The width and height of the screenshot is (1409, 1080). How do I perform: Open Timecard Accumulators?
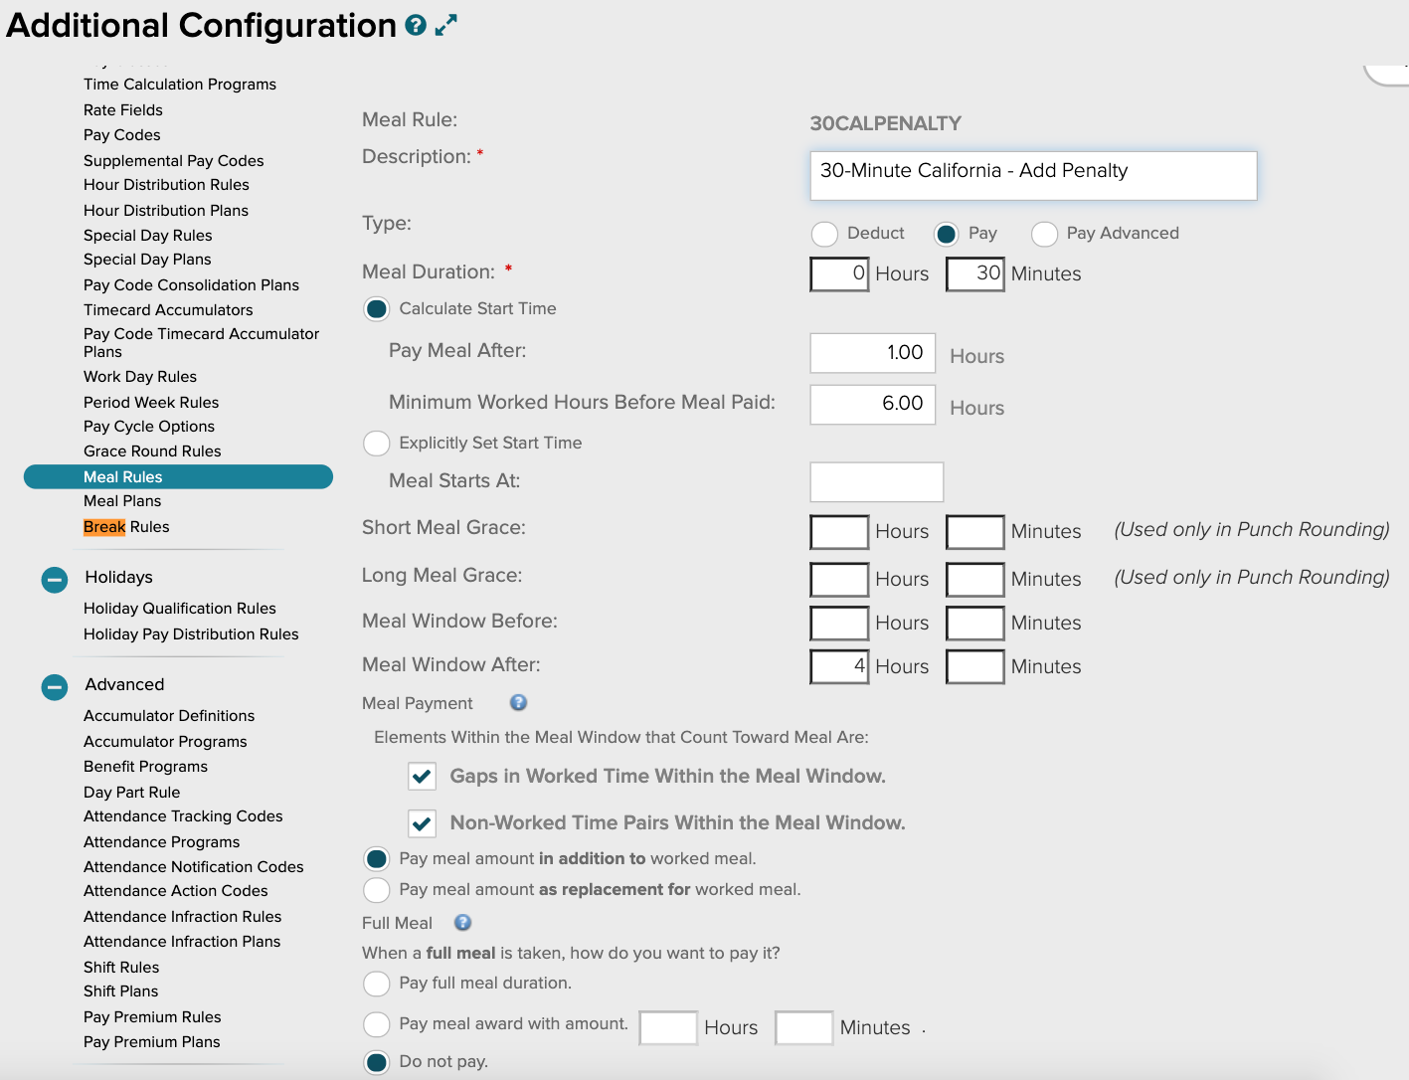[x=168, y=310]
